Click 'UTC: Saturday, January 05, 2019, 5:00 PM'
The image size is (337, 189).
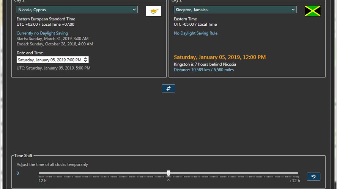click(54, 68)
